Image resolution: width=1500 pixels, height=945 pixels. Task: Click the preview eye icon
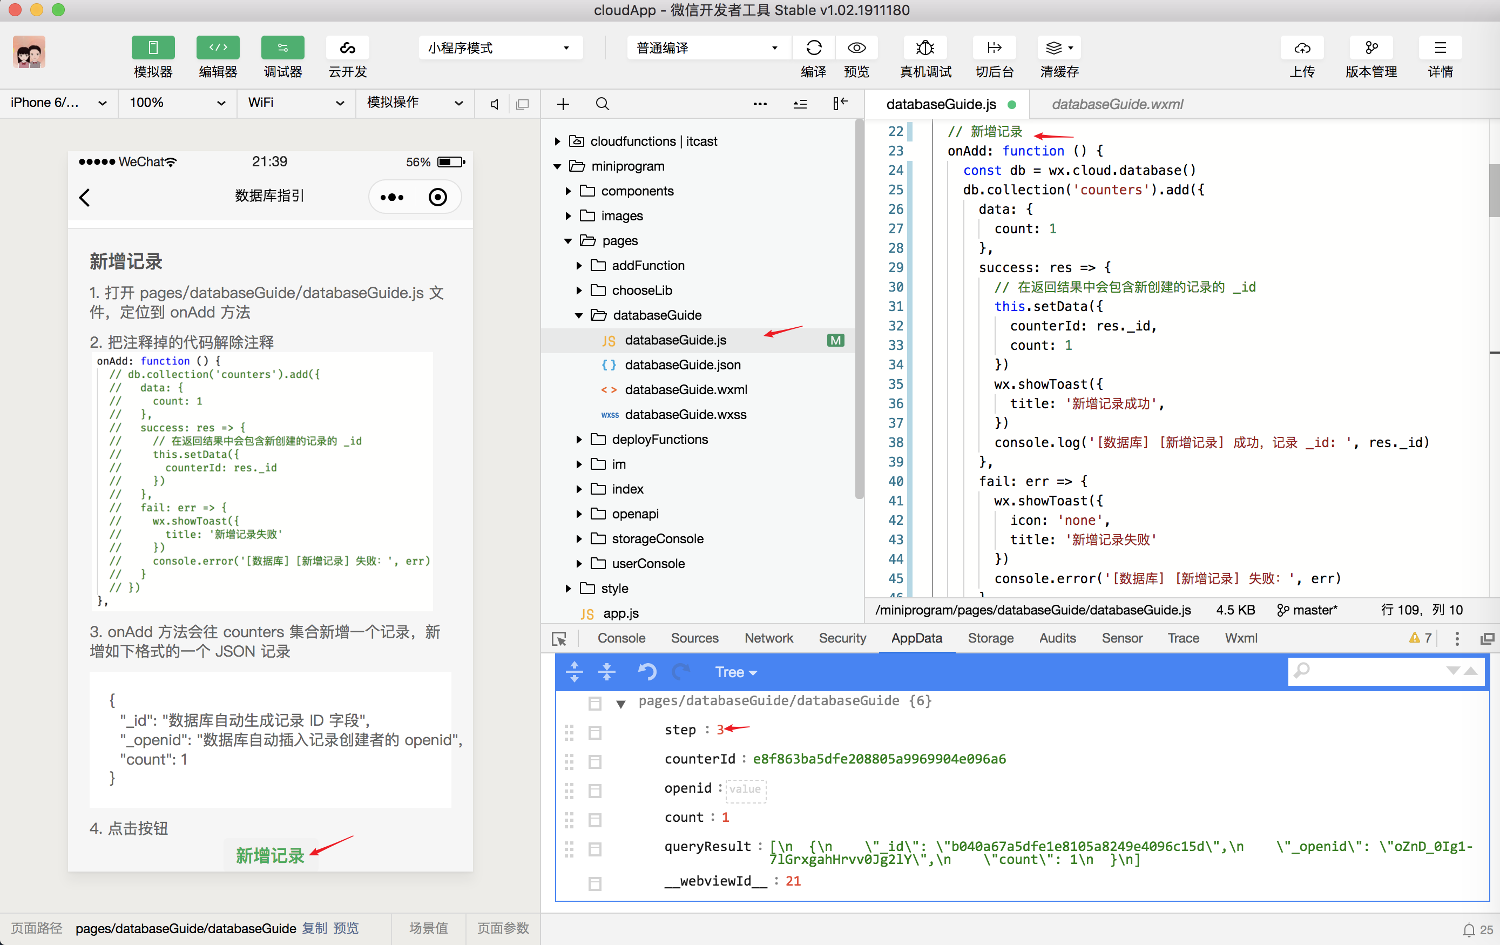[856, 48]
